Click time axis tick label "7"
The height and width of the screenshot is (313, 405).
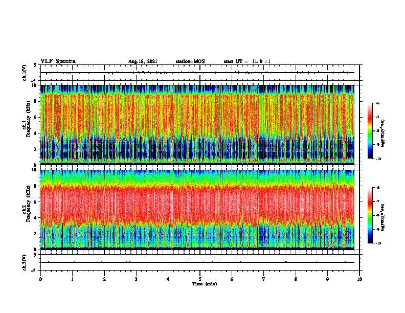coord(264,279)
